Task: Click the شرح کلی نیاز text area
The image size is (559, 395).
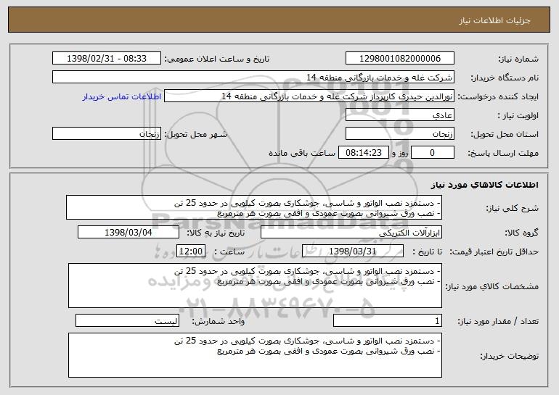Action: tap(254, 207)
